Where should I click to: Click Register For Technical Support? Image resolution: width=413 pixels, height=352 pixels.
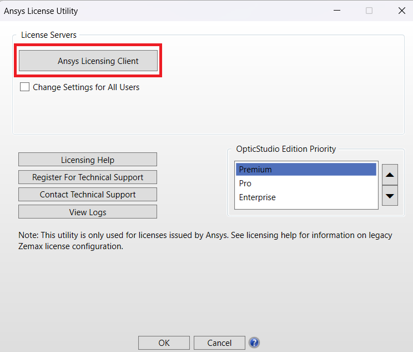pyautogui.click(x=88, y=177)
